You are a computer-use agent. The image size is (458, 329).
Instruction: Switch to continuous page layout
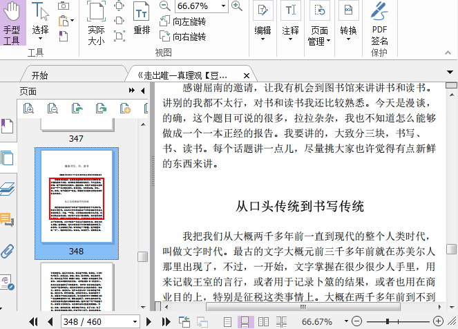coord(245,322)
